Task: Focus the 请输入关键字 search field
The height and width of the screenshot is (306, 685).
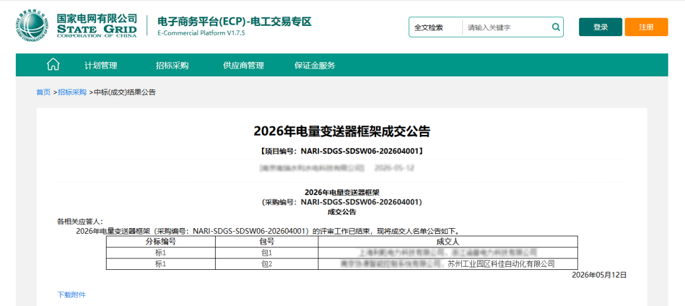Action: tap(506, 27)
